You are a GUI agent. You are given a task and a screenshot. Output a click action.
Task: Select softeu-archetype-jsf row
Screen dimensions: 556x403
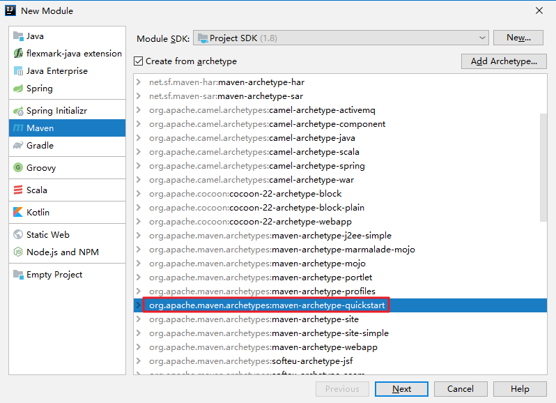(340, 360)
